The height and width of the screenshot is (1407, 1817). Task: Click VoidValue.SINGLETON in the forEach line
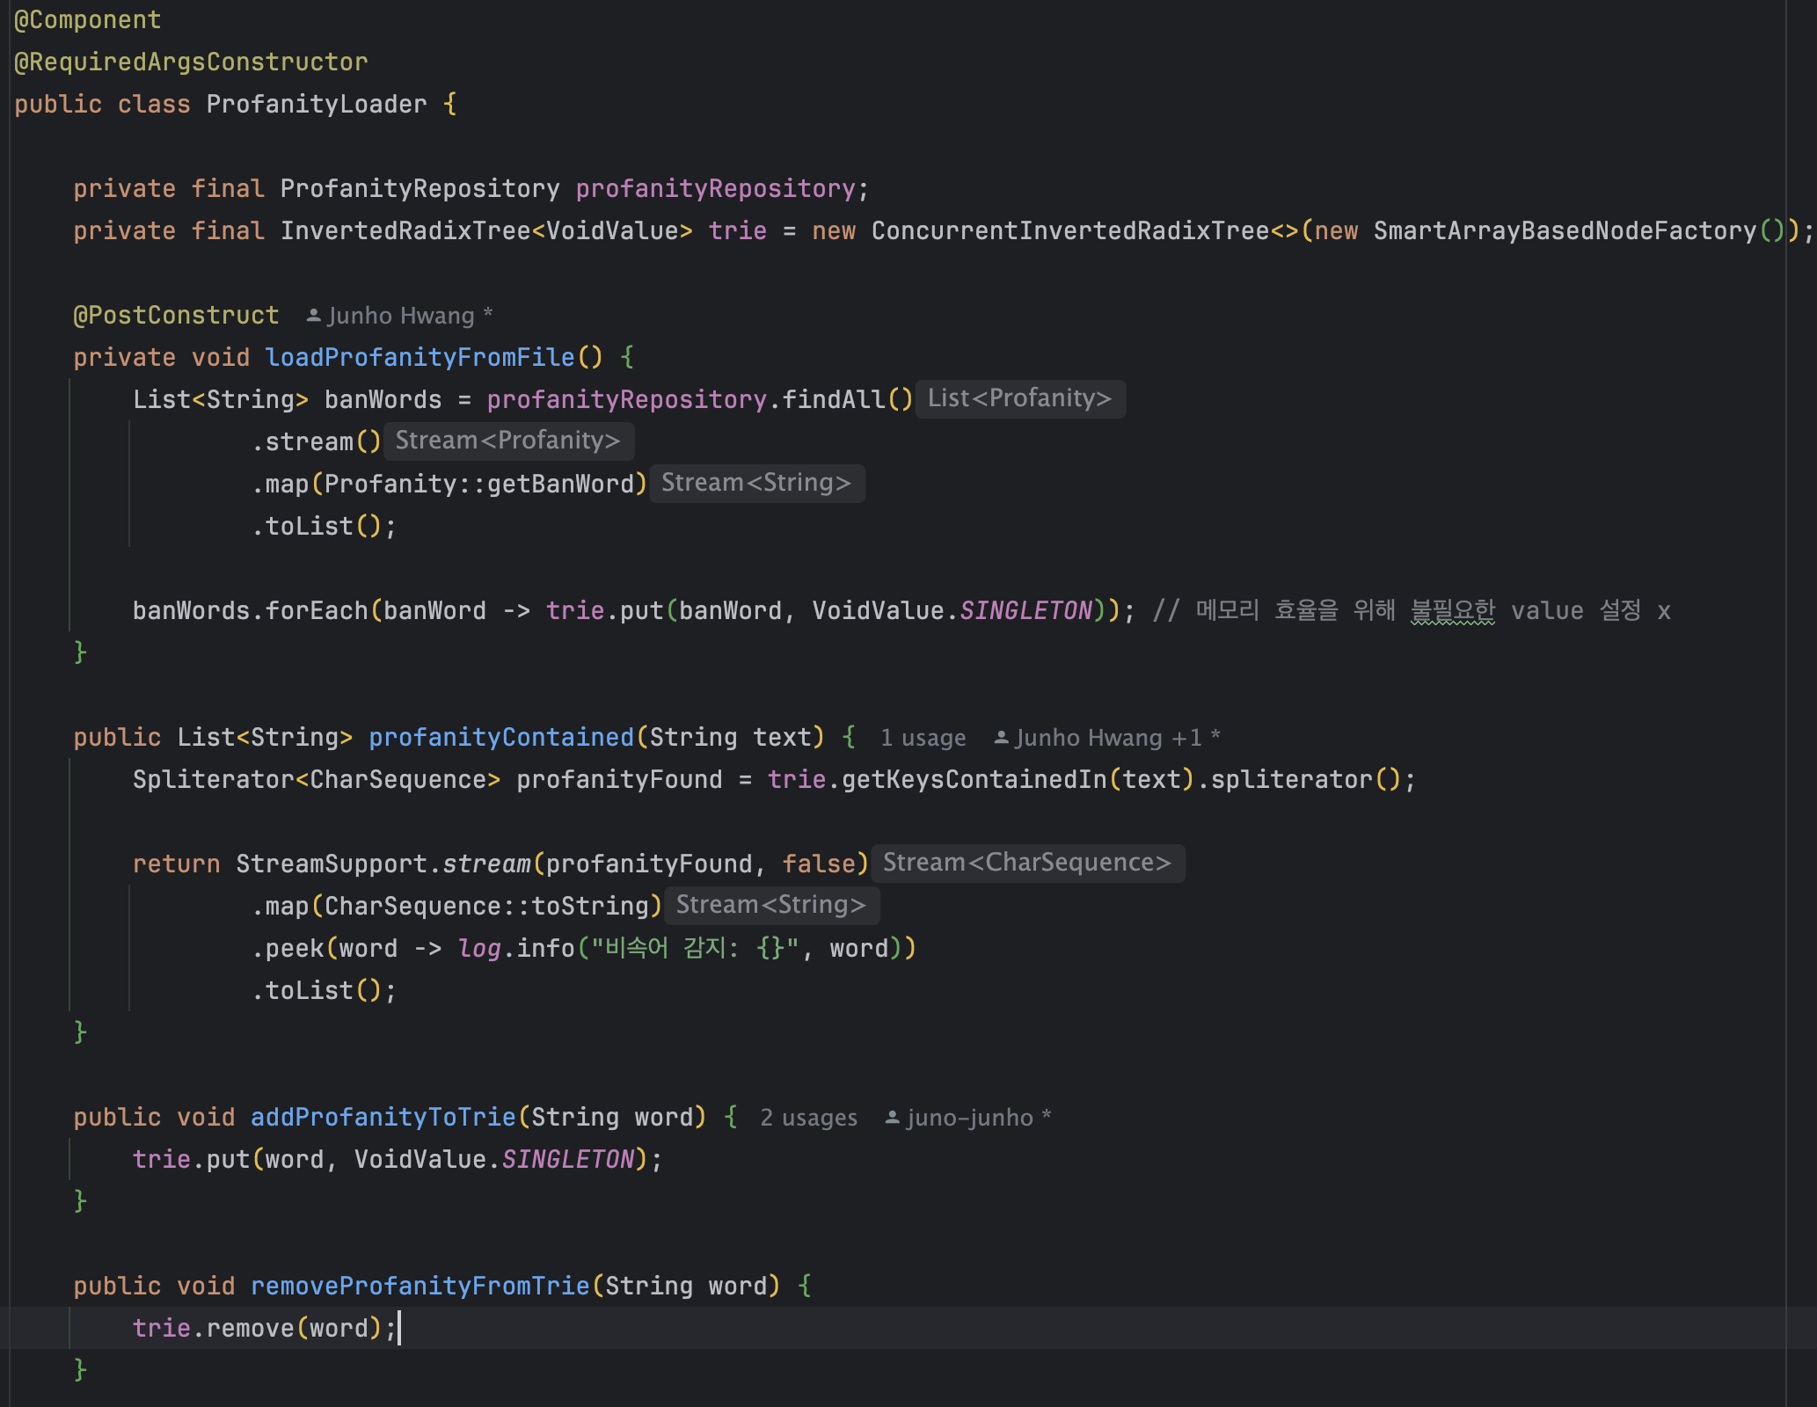[x=952, y=611]
